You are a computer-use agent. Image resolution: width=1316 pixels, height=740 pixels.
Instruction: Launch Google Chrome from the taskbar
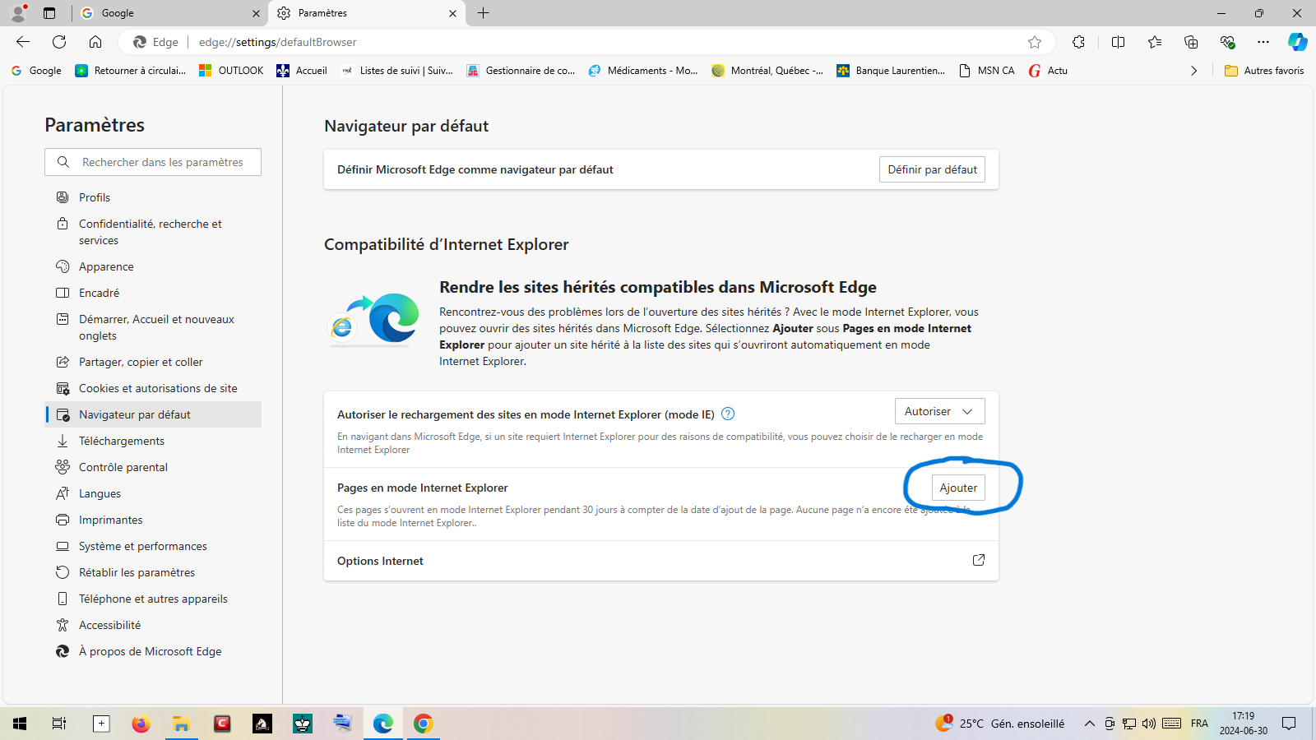click(x=423, y=724)
